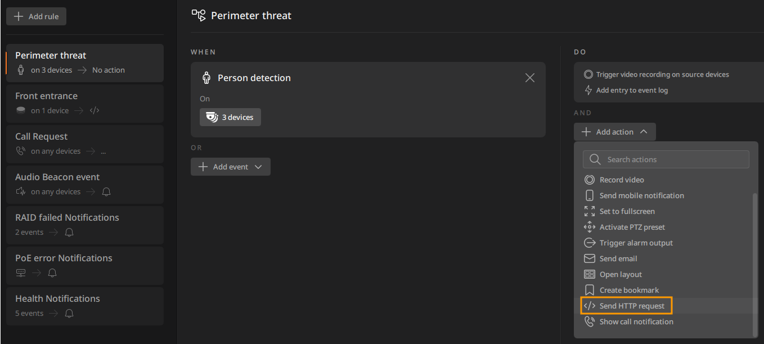
Task: Open the 3 devices selector
Action: click(x=230, y=117)
